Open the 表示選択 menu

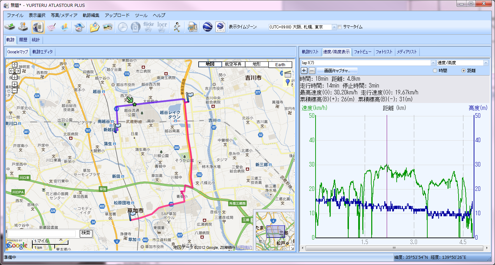(37, 15)
